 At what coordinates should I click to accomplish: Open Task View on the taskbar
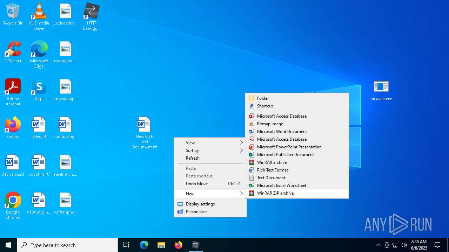pos(126,245)
